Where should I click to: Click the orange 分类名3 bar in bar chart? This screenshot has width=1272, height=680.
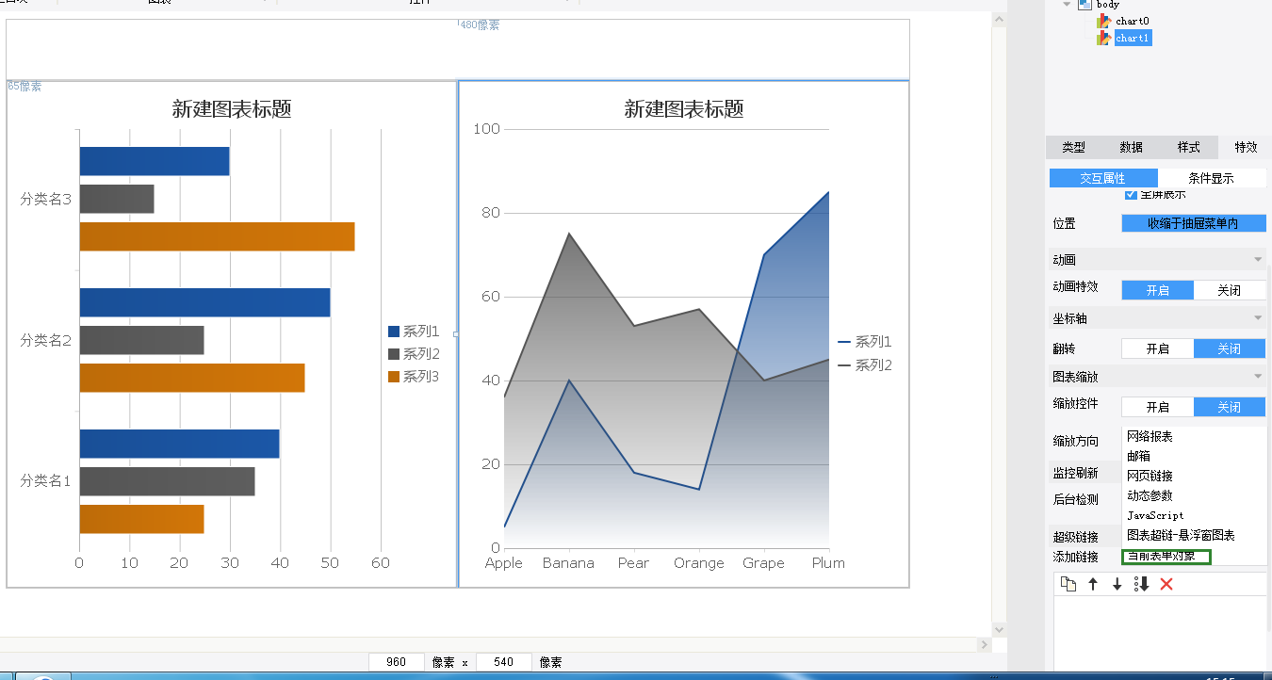pos(217,236)
